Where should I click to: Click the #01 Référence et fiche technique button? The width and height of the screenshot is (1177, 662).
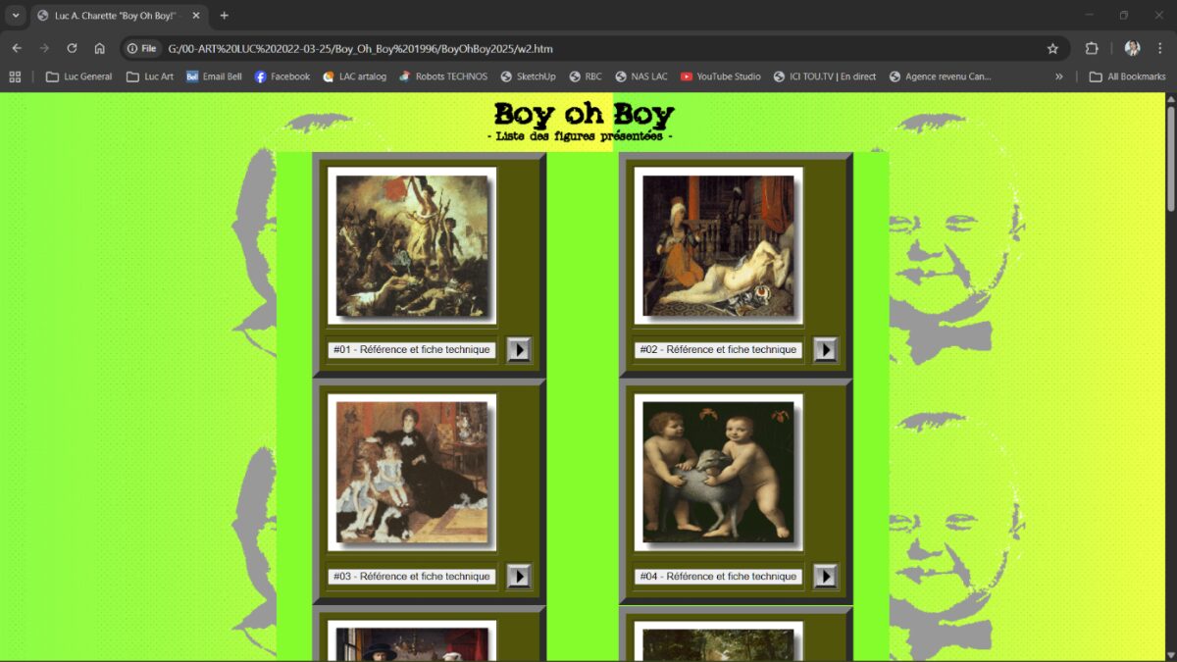tap(410, 349)
